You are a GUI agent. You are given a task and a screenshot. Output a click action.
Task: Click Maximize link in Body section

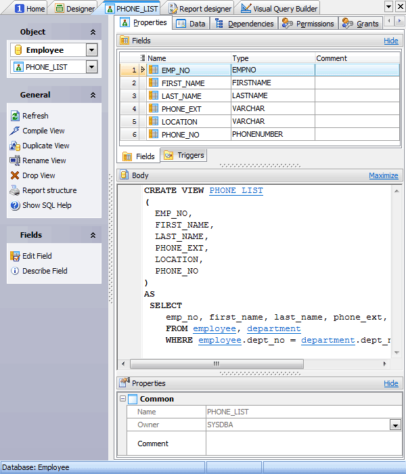point(383,175)
